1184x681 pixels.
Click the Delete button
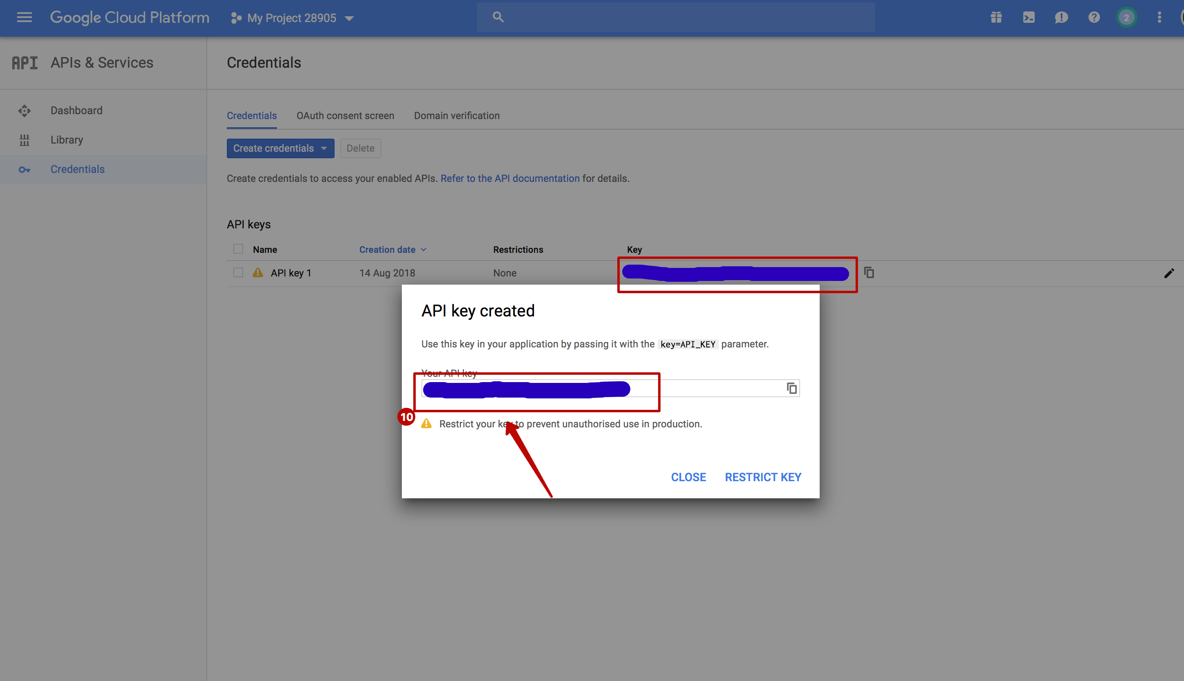[360, 148]
